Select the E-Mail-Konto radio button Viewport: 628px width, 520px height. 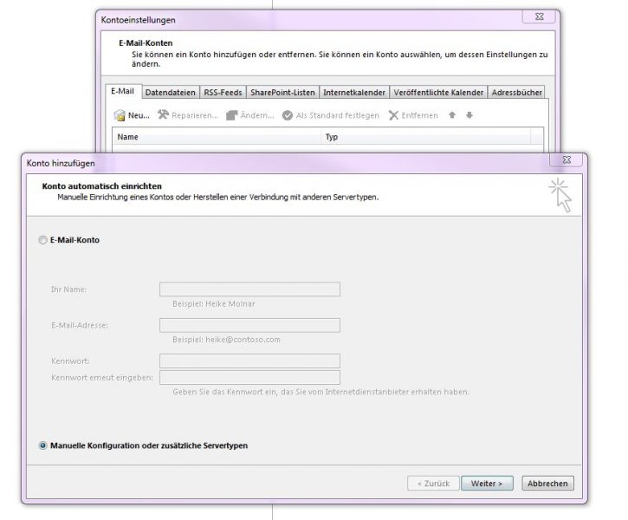pos(43,240)
